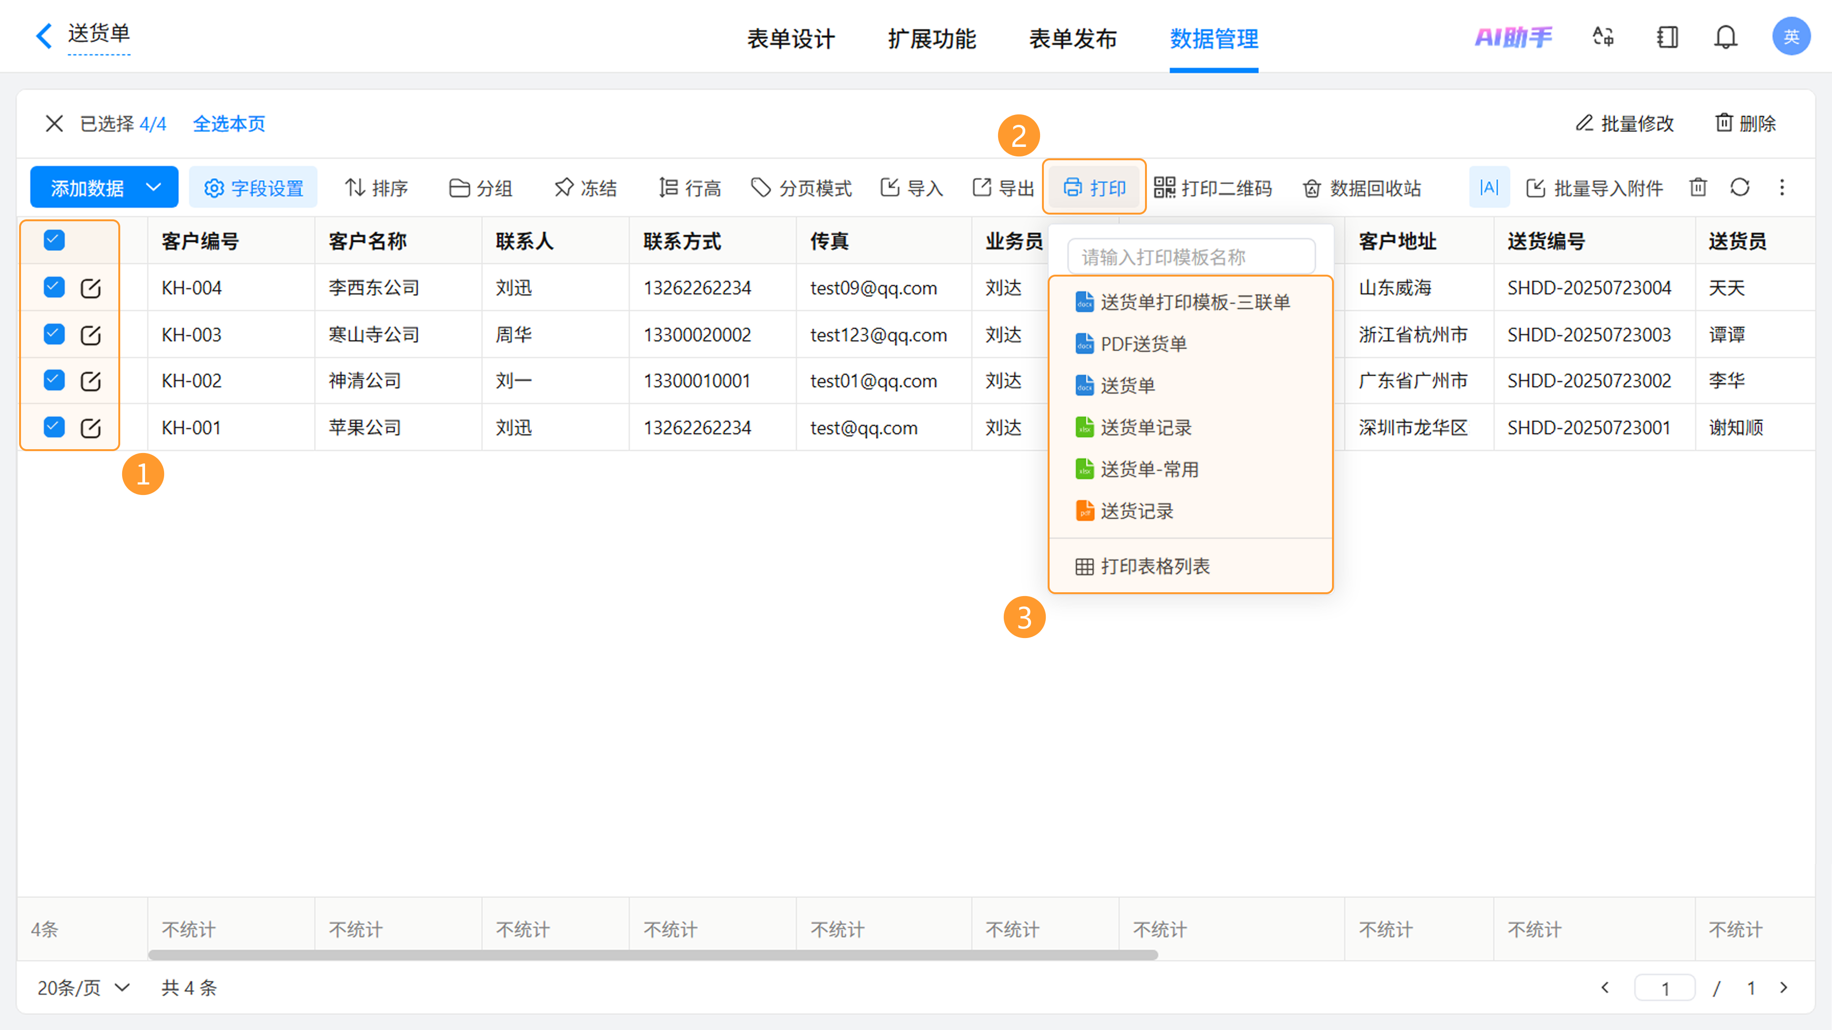
Task: Switch to the 扩展功能 tab
Action: click(932, 38)
